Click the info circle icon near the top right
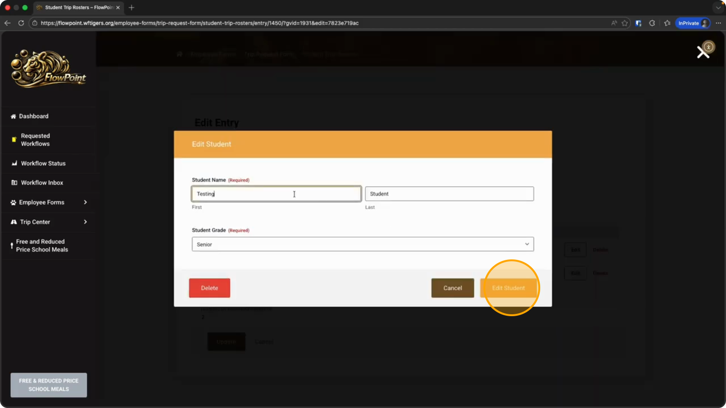726x408 pixels. coord(708,47)
